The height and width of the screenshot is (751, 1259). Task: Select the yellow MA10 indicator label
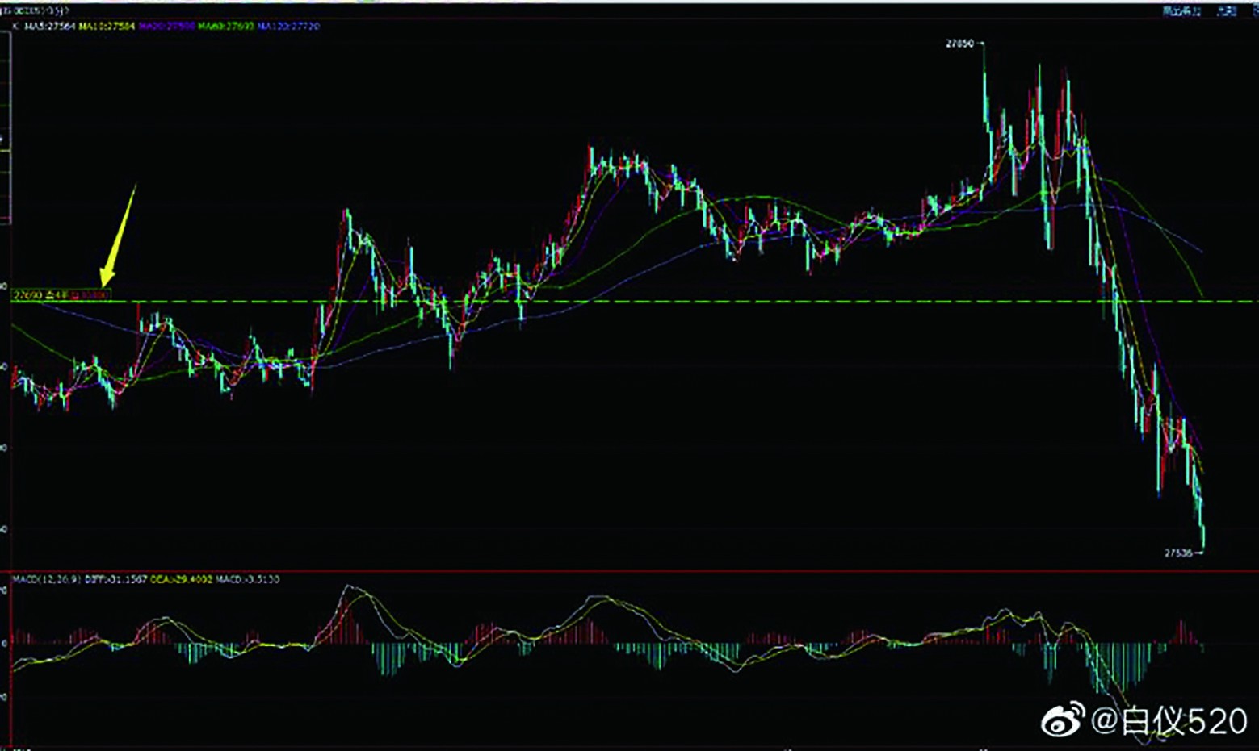click(x=107, y=26)
